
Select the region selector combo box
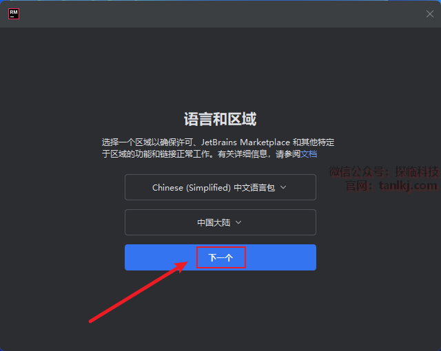pos(220,222)
